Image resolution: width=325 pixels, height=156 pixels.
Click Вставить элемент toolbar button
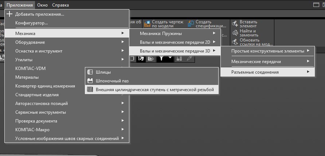click(244, 24)
